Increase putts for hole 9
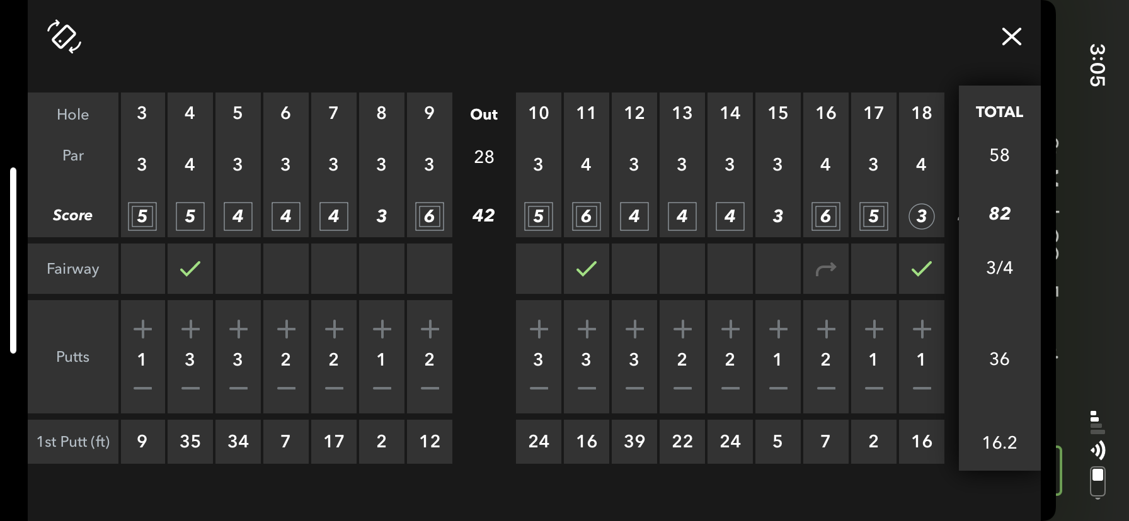1129x521 pixels. tap(430, 329)
